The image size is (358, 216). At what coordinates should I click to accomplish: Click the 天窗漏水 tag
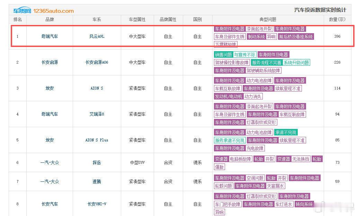click(275, 186)
